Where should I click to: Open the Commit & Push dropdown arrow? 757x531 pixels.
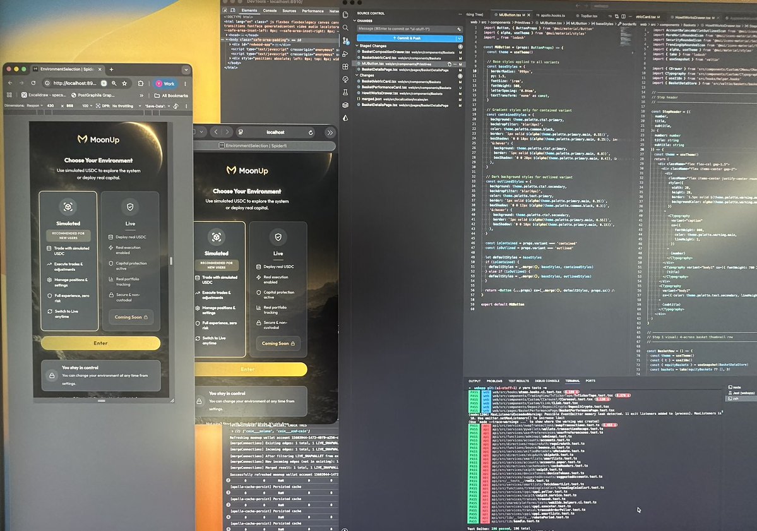[x=459, y=38]
